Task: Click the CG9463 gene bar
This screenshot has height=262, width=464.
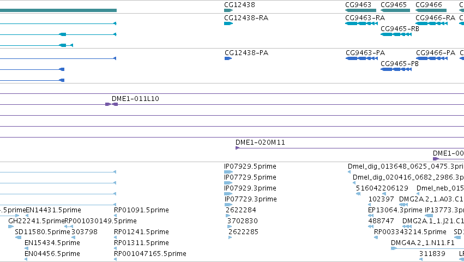Action: coord(360,10)
